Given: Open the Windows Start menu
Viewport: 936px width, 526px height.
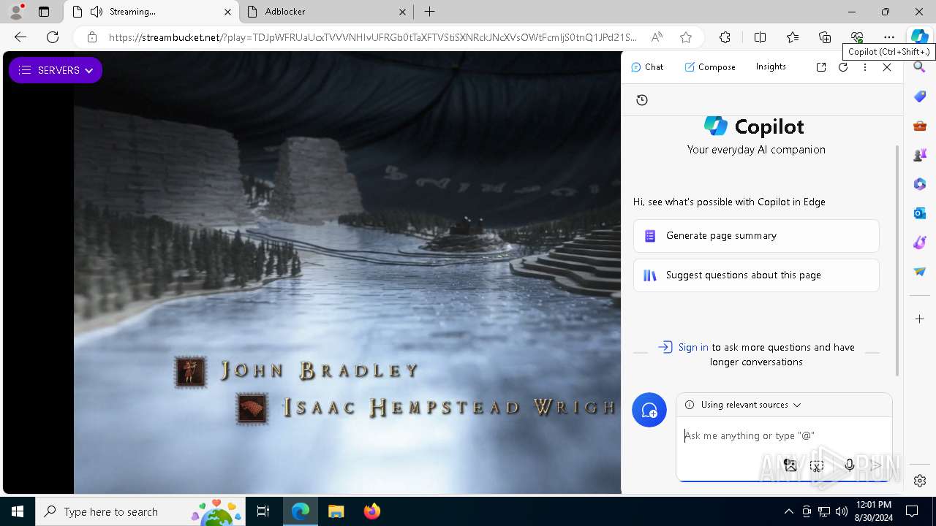Looking at the screenshot, I should [x=18, y=511].
